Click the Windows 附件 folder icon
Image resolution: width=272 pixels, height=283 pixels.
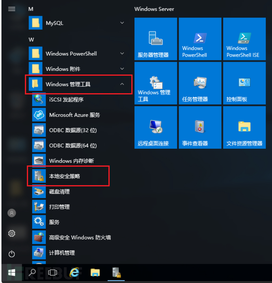click(35, 69)
